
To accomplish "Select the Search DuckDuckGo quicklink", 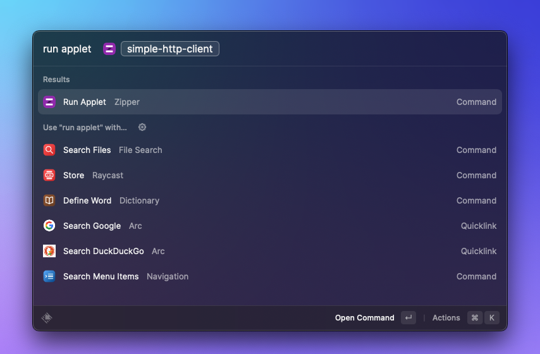I will coord(270,251).
